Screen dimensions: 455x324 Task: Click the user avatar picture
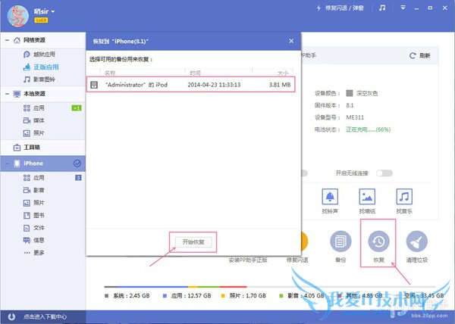[18, 16]
